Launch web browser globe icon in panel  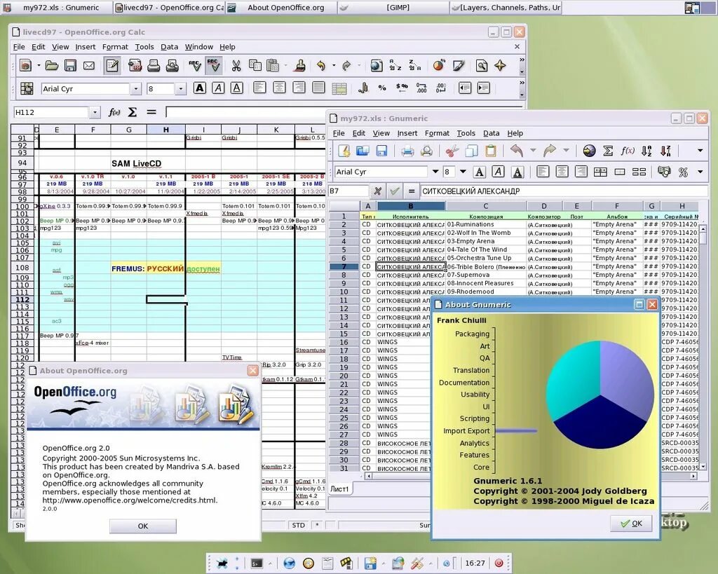(x=289, y=563)
